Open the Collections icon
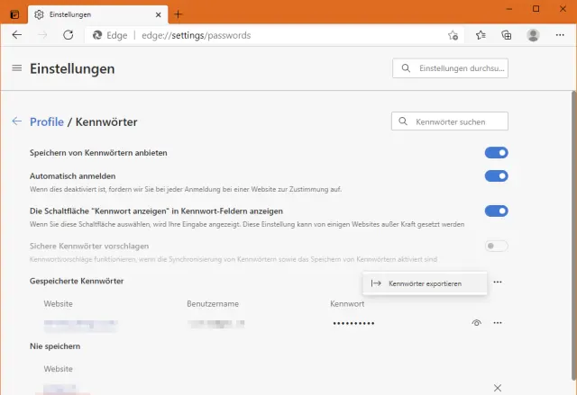The height and width of the screenshot is (395, 577). click(507, 35)
